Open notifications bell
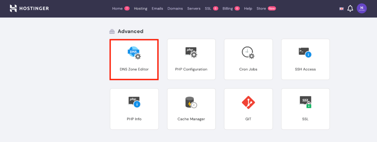The width and height of the screenshot is (377, 142). click(x=350, y=9)
